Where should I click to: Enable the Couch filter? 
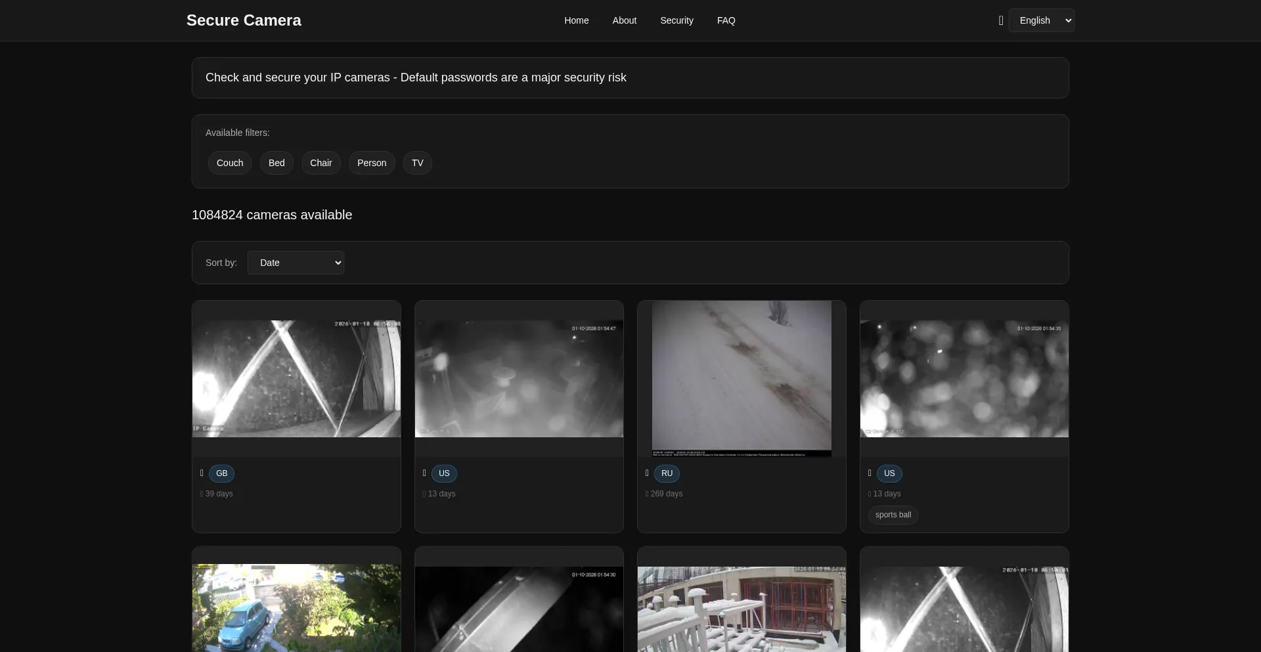coord(229,162)
